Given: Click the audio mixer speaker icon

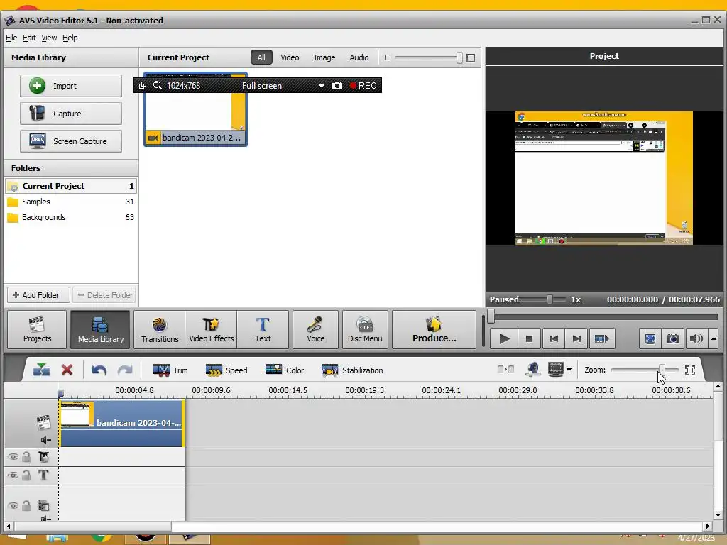Looking at the screenshot, I should (532, 369).
